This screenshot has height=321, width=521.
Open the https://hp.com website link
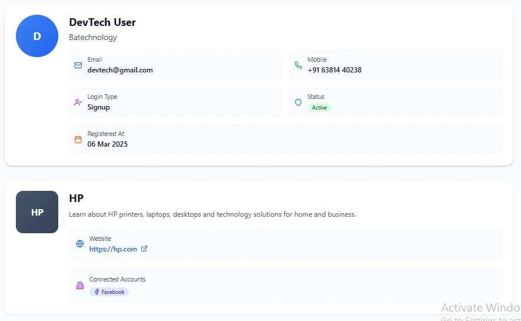tap(113, 249)
